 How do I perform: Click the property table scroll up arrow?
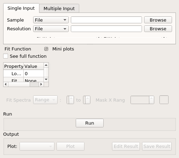46,65
